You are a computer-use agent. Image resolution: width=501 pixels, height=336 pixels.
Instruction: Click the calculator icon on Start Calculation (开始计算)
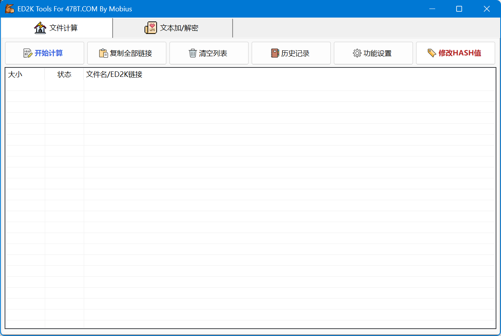(x=28, y=53)
